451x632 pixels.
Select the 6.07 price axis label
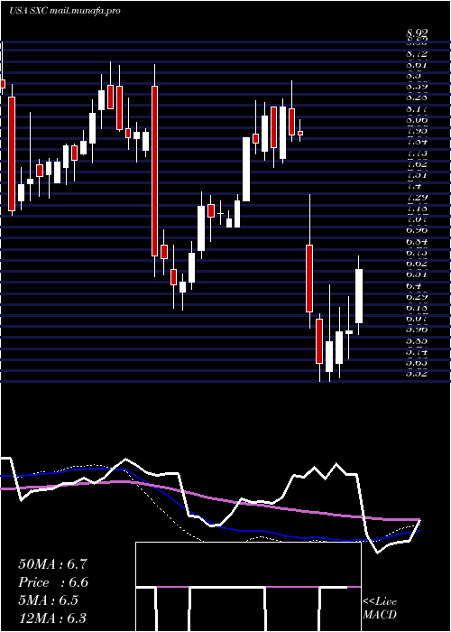pos(417,319)
